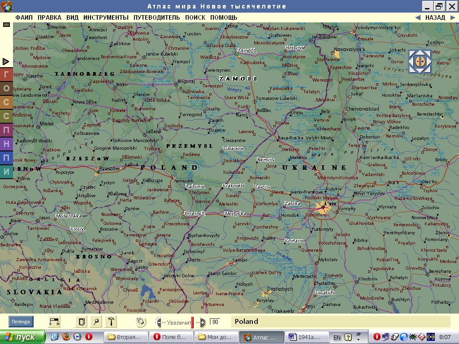
Task: Click Rzeszów city label on map
Action: [109, 168]
